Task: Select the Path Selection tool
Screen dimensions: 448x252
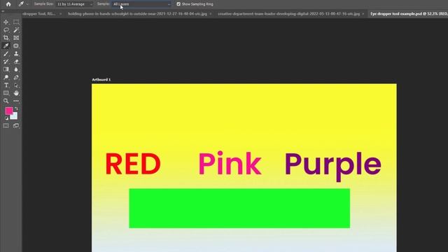Action: 16,85
